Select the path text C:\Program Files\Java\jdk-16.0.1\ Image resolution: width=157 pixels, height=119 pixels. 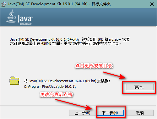tap(50, 87)
